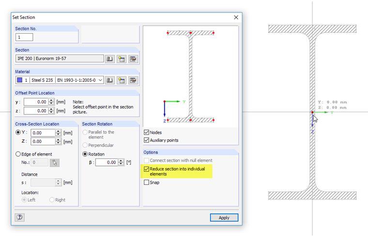
Task: Select the bottom-right red node in preview
Action: point(214,120)
